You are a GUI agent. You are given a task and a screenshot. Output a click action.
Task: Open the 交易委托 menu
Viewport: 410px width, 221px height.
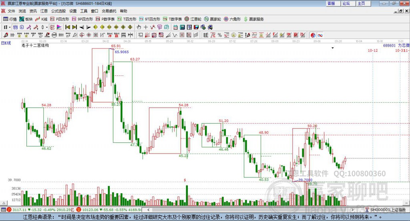[109, 11]
